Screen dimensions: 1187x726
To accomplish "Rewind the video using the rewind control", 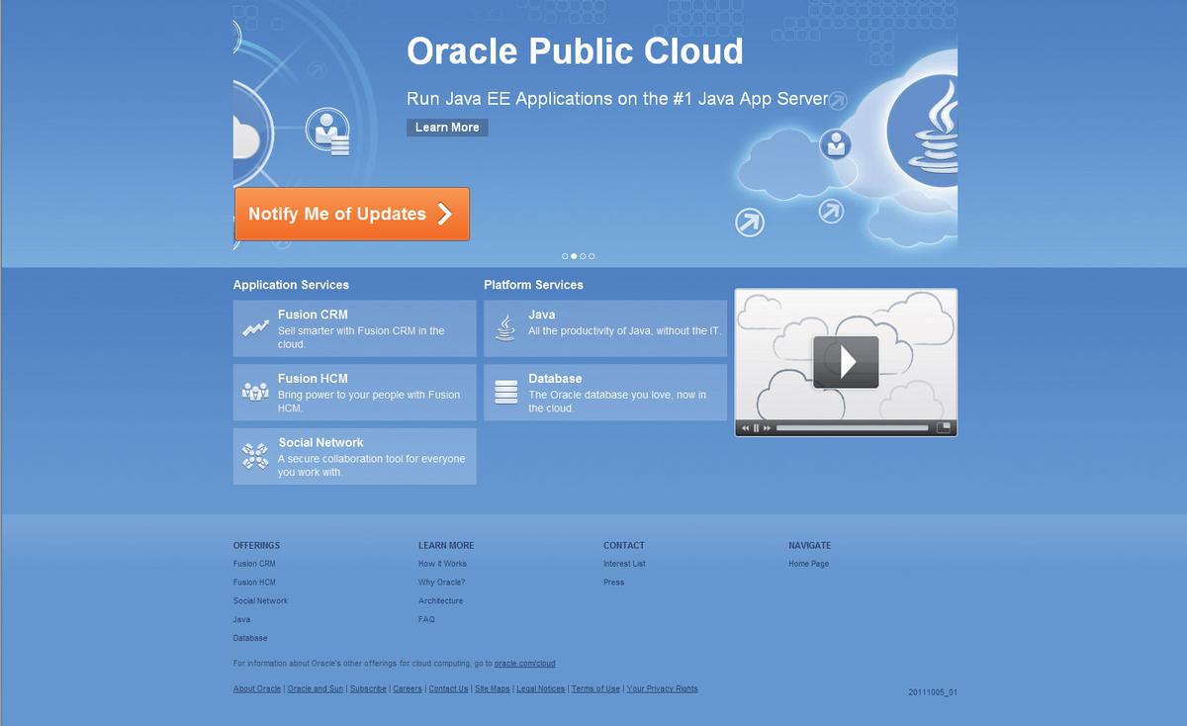I will pyautogui.click(x=746, y=428).
